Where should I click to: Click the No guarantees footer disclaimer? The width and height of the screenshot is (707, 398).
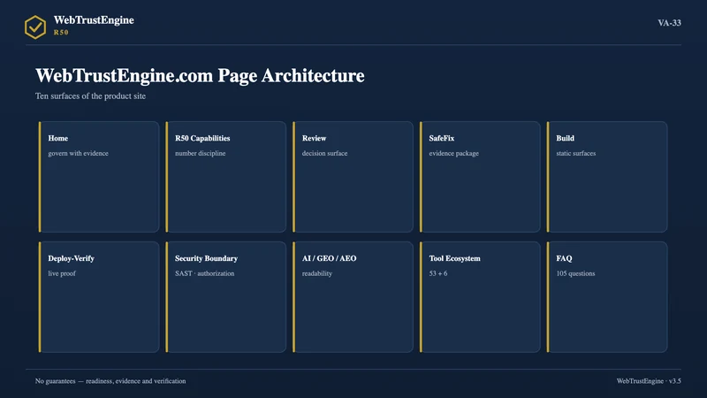[x=110, y=381]
